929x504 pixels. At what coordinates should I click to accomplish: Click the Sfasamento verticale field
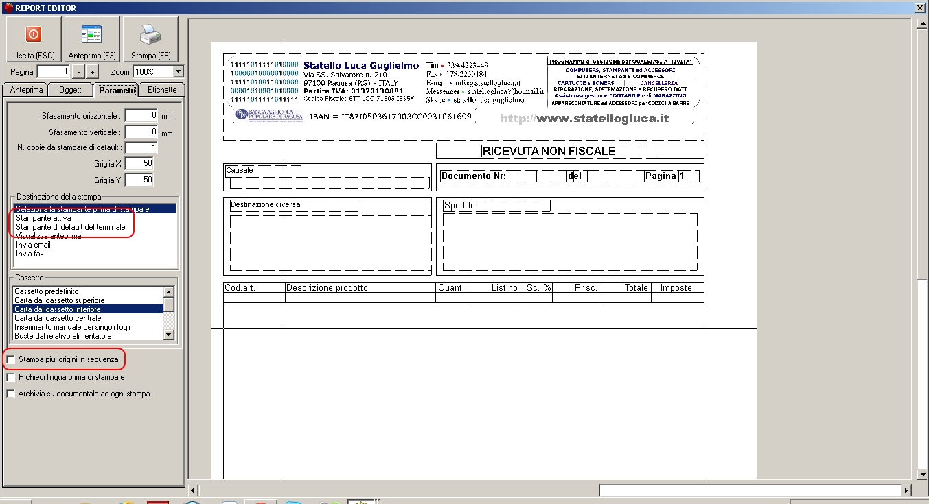coord(141,132)
